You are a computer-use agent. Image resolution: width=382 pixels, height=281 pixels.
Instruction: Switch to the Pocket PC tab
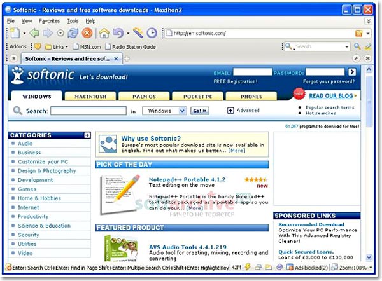point(197,97)
